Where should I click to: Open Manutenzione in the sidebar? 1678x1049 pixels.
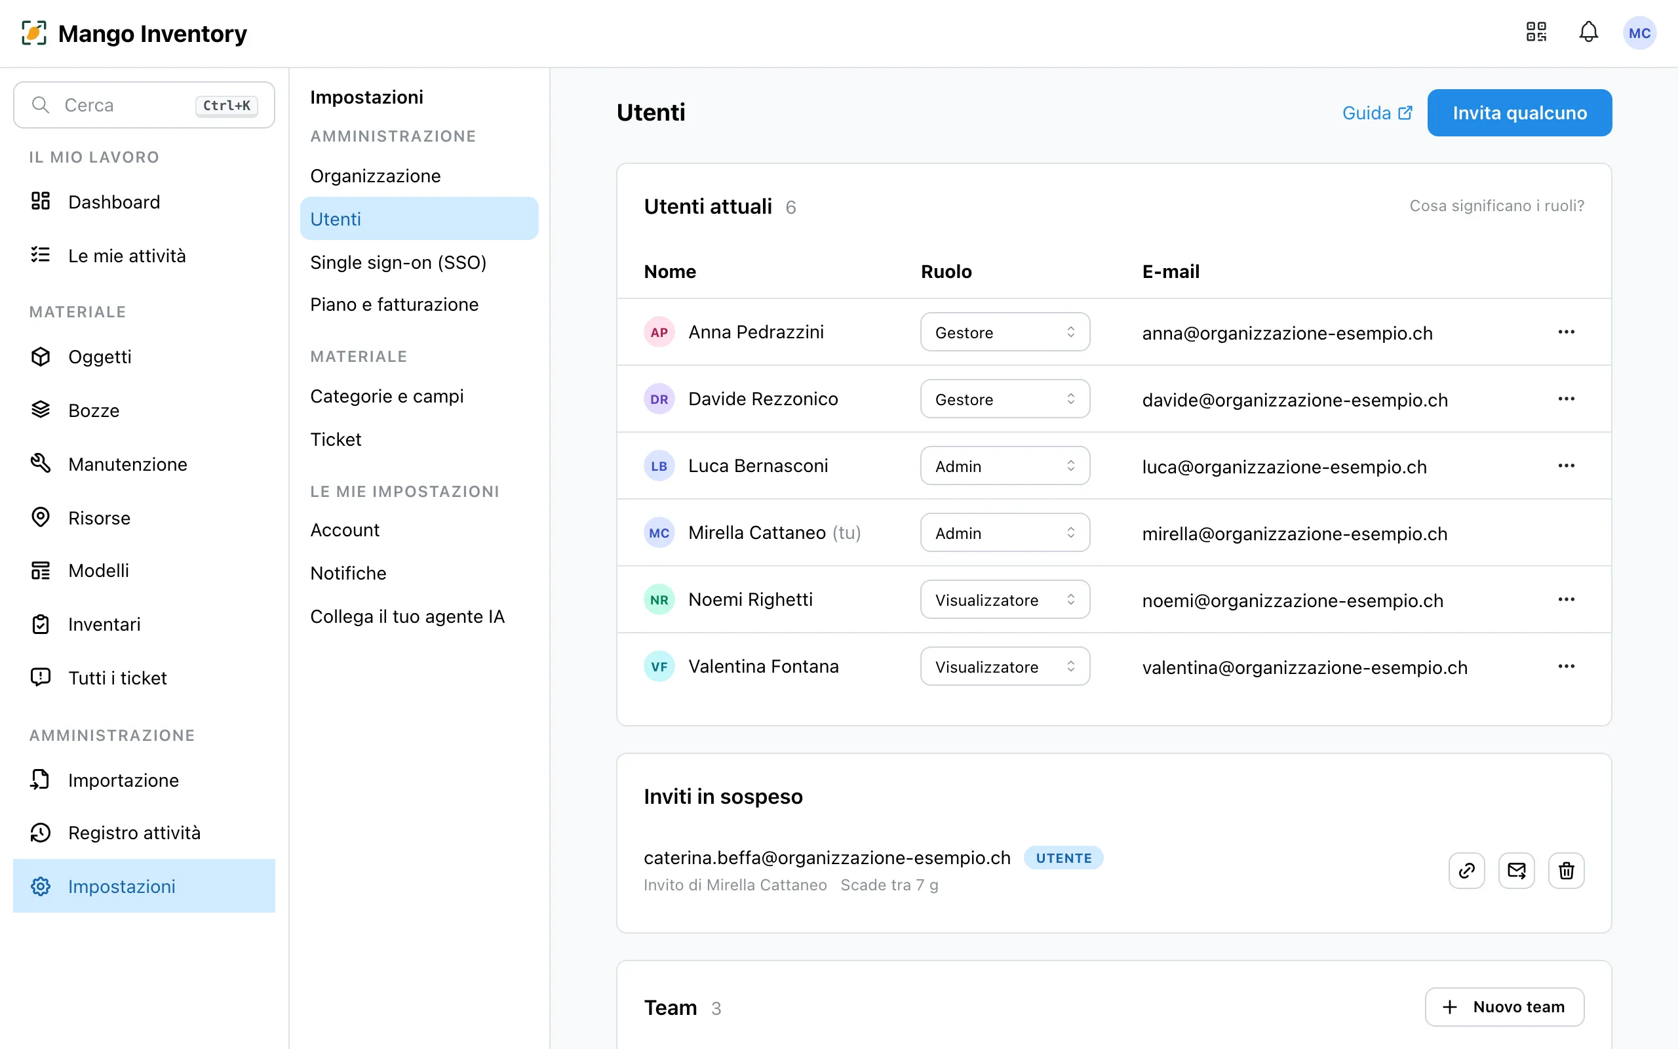144,464
